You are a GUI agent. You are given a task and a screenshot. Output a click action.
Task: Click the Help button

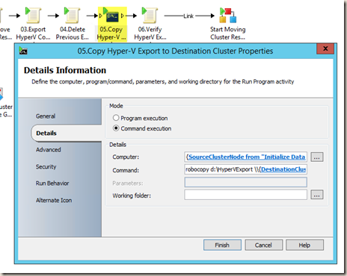click(304, 245)
